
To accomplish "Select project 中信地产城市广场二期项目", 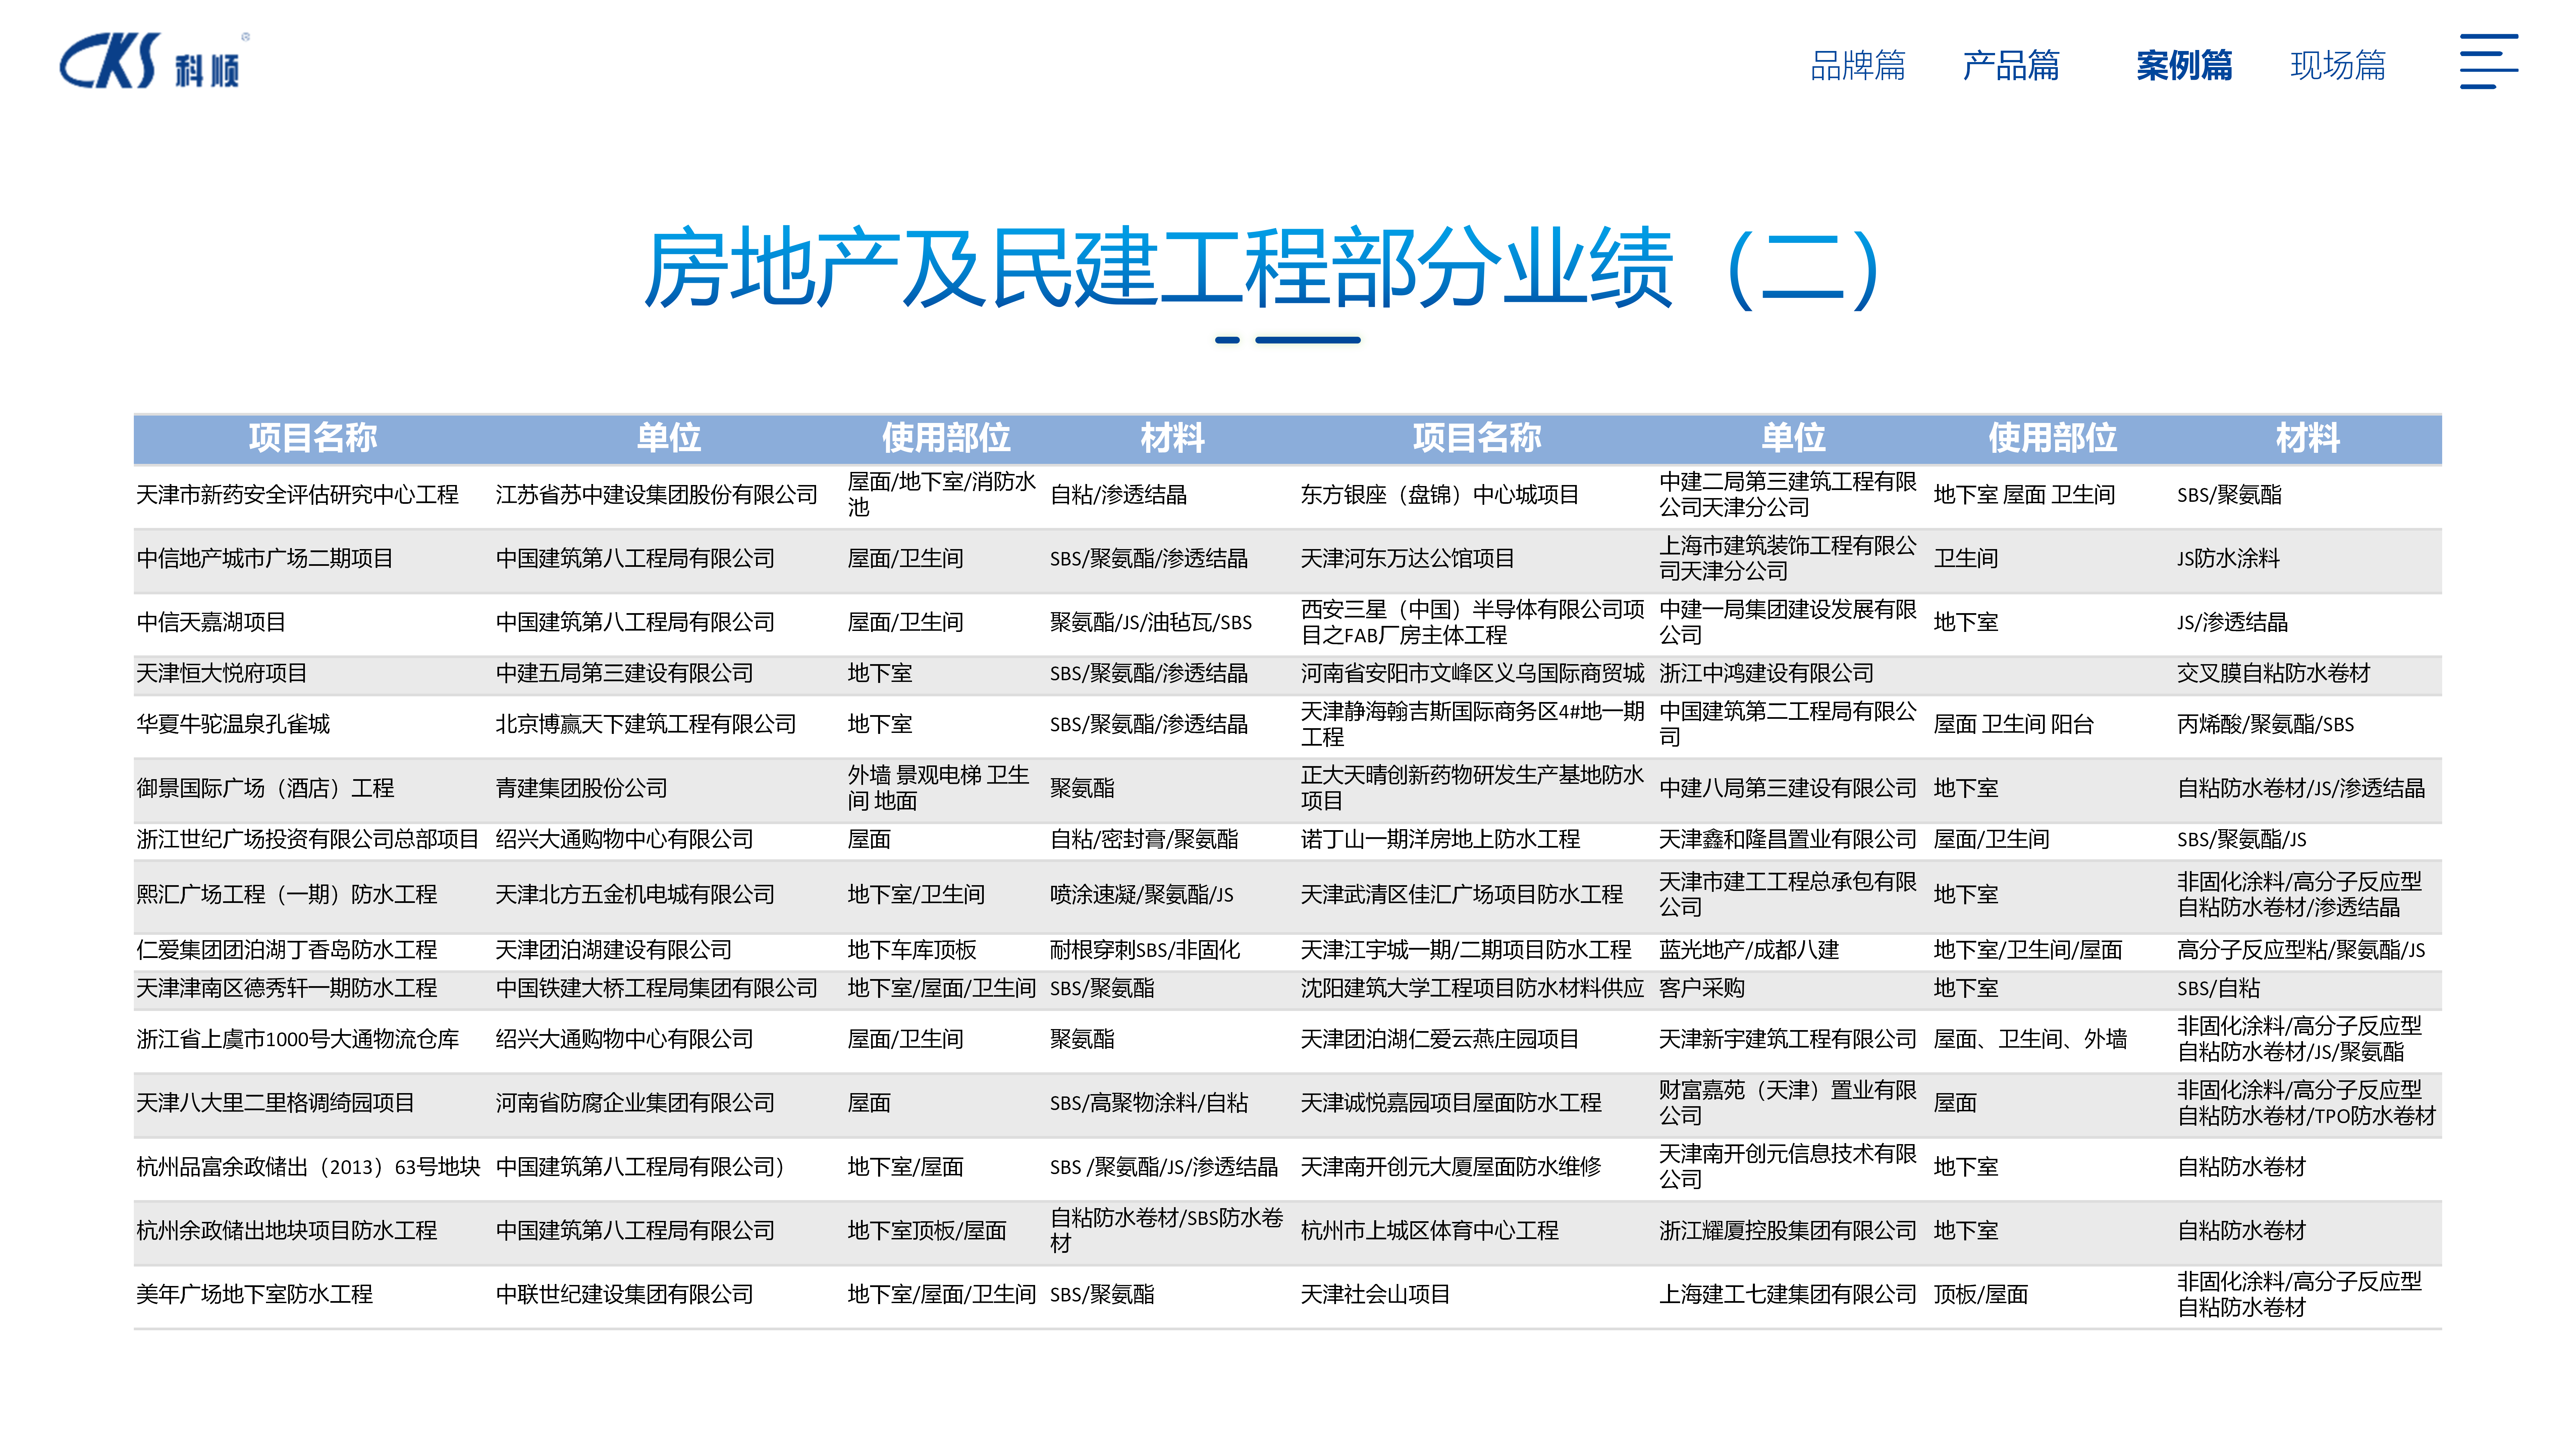I will pyautogui.click(x=265, y=559).
